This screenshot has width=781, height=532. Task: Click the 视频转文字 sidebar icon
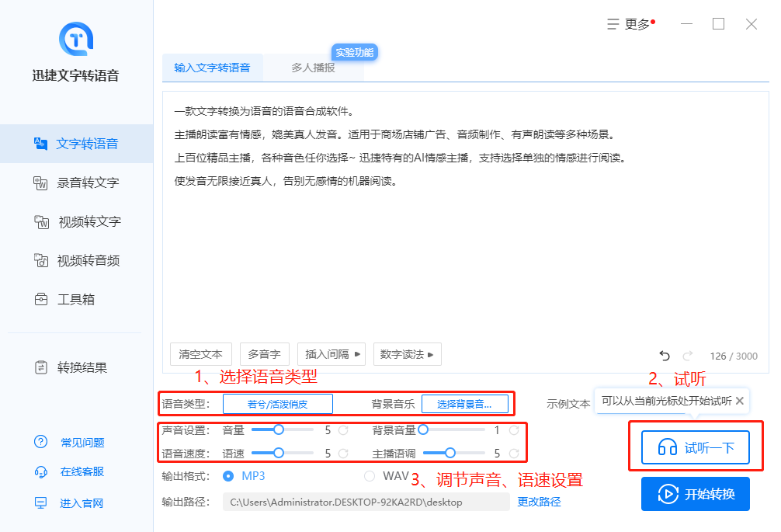click(x=41, y=221)
